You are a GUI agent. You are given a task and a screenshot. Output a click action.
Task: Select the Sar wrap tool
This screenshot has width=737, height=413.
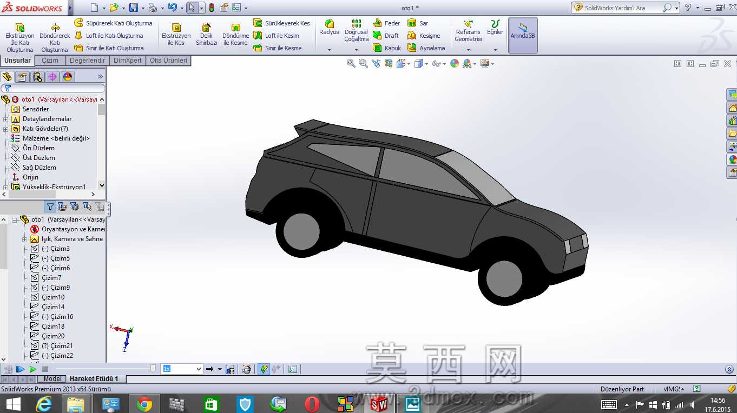coord(418,23)
